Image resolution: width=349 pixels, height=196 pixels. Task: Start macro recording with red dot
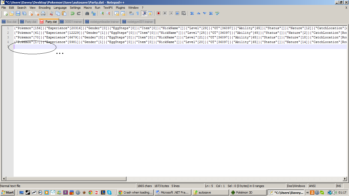point(158,13)
